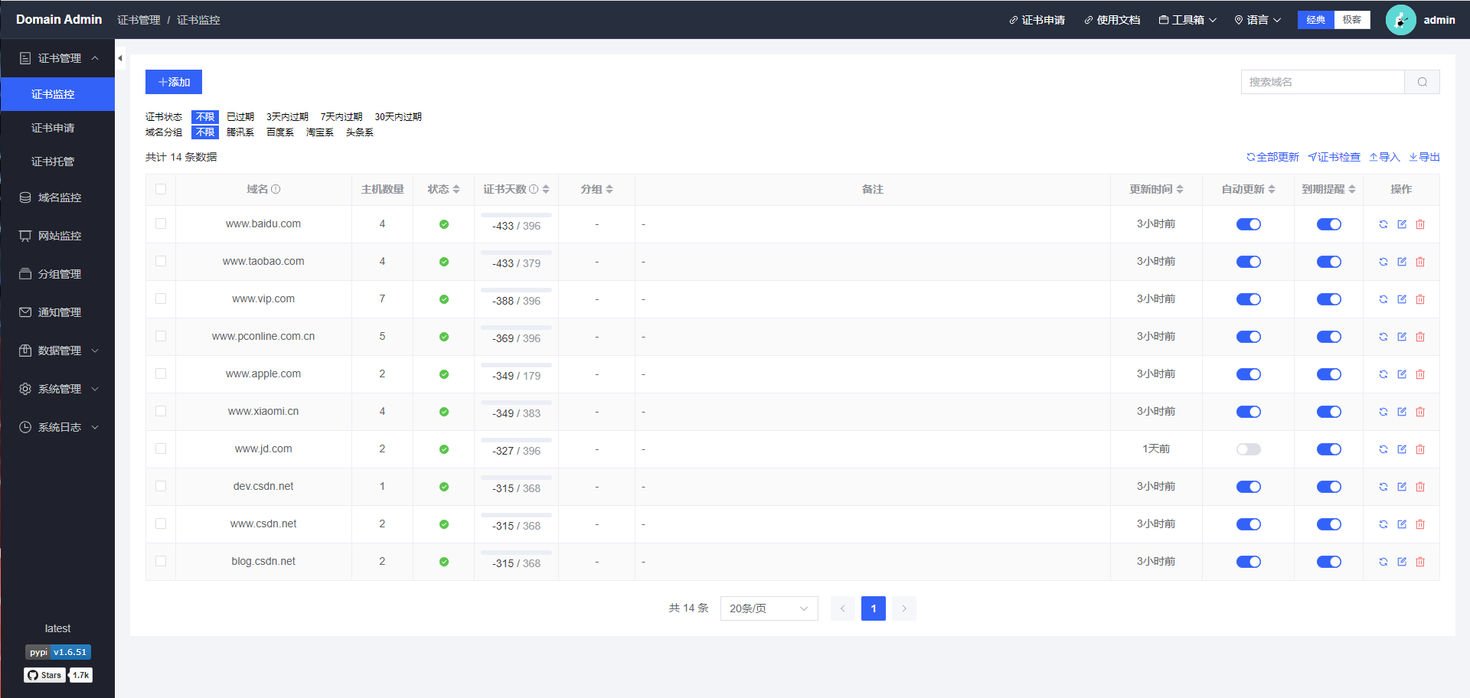Click the edit icon for www.jd.com
The height and width of the screenshot is (698, 1470).
(1402, 449)
